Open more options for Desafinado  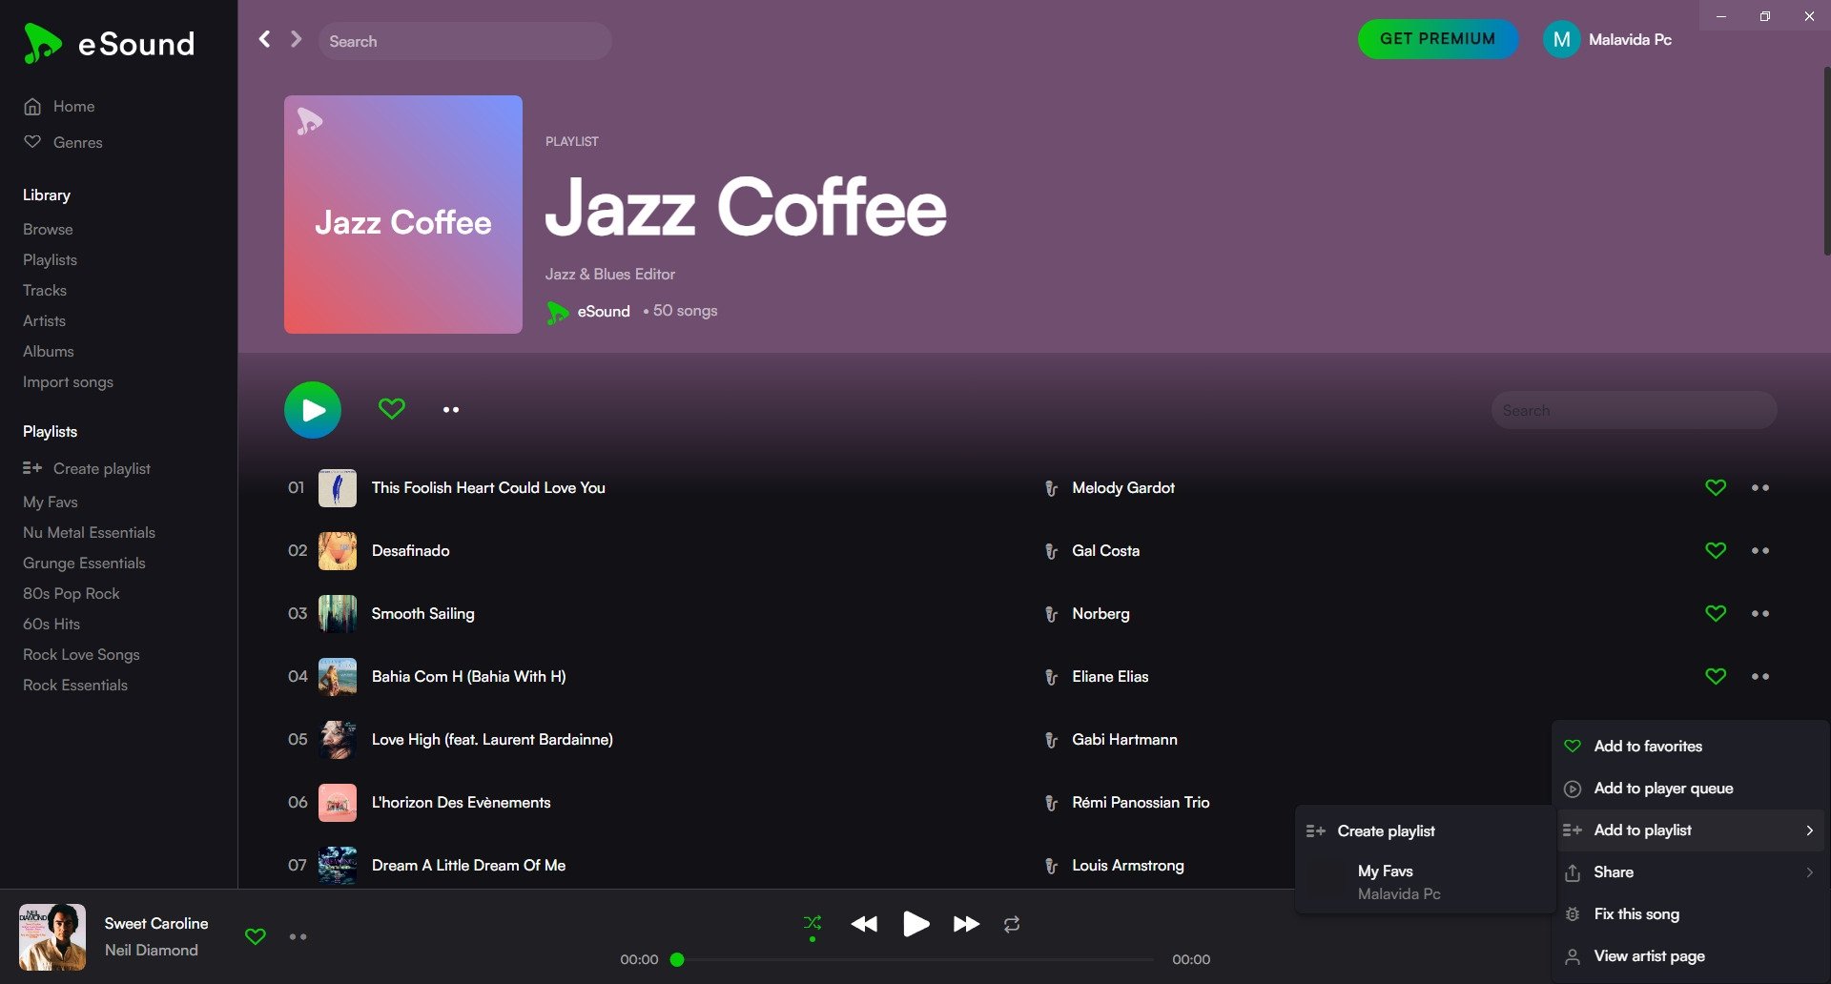click(1760, 550)
